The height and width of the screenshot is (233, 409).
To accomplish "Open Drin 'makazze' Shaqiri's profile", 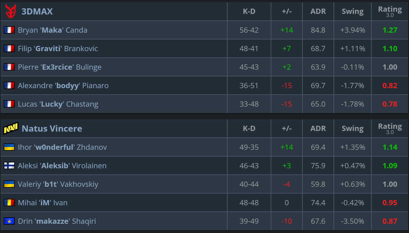I will (x=57, y=221).
